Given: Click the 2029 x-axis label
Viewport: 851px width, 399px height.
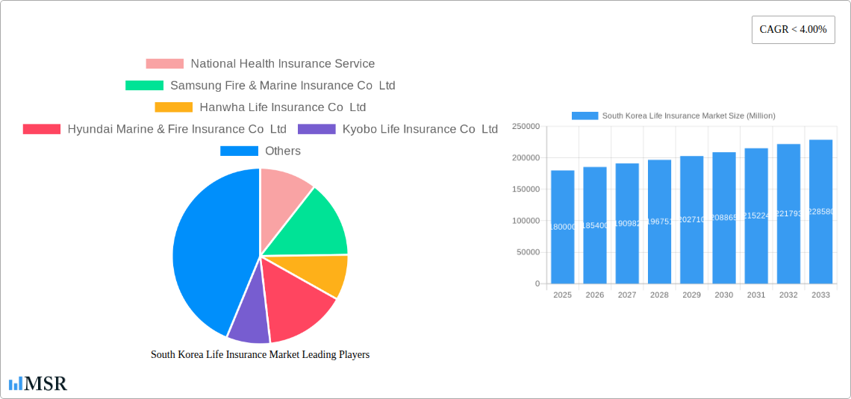Looking at the screenshot, I should 692,295.
